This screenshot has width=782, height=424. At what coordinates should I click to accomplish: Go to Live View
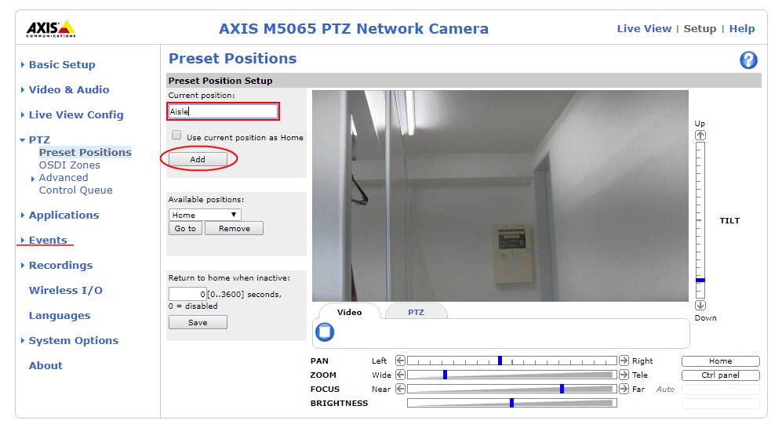tap(644, 29)
